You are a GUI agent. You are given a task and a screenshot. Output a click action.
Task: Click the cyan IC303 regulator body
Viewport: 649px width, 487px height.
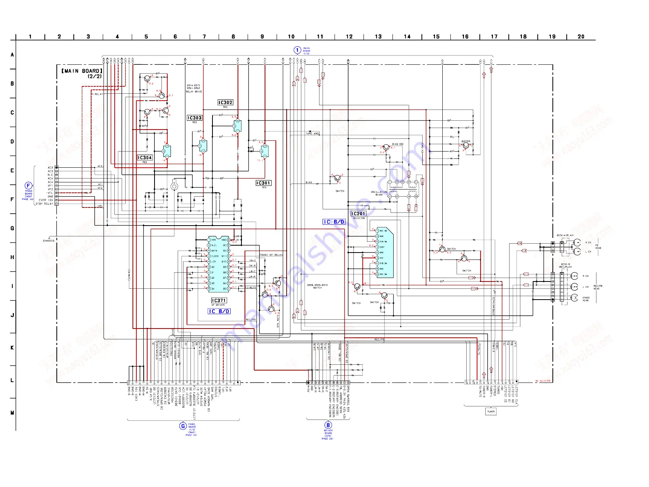coord(203,146)
